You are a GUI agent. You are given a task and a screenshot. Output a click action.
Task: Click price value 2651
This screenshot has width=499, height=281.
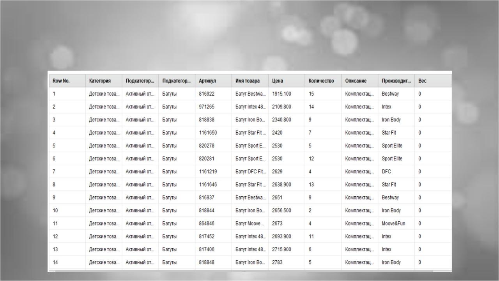click(x=277, y=197)
